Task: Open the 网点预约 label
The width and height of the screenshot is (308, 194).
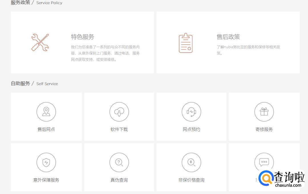Action: (191, 129)
